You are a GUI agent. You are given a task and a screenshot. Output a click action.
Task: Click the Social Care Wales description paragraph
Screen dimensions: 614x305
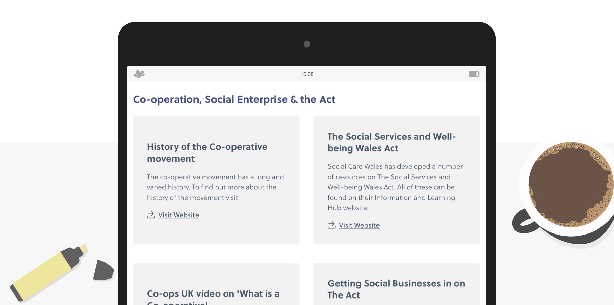395,187
